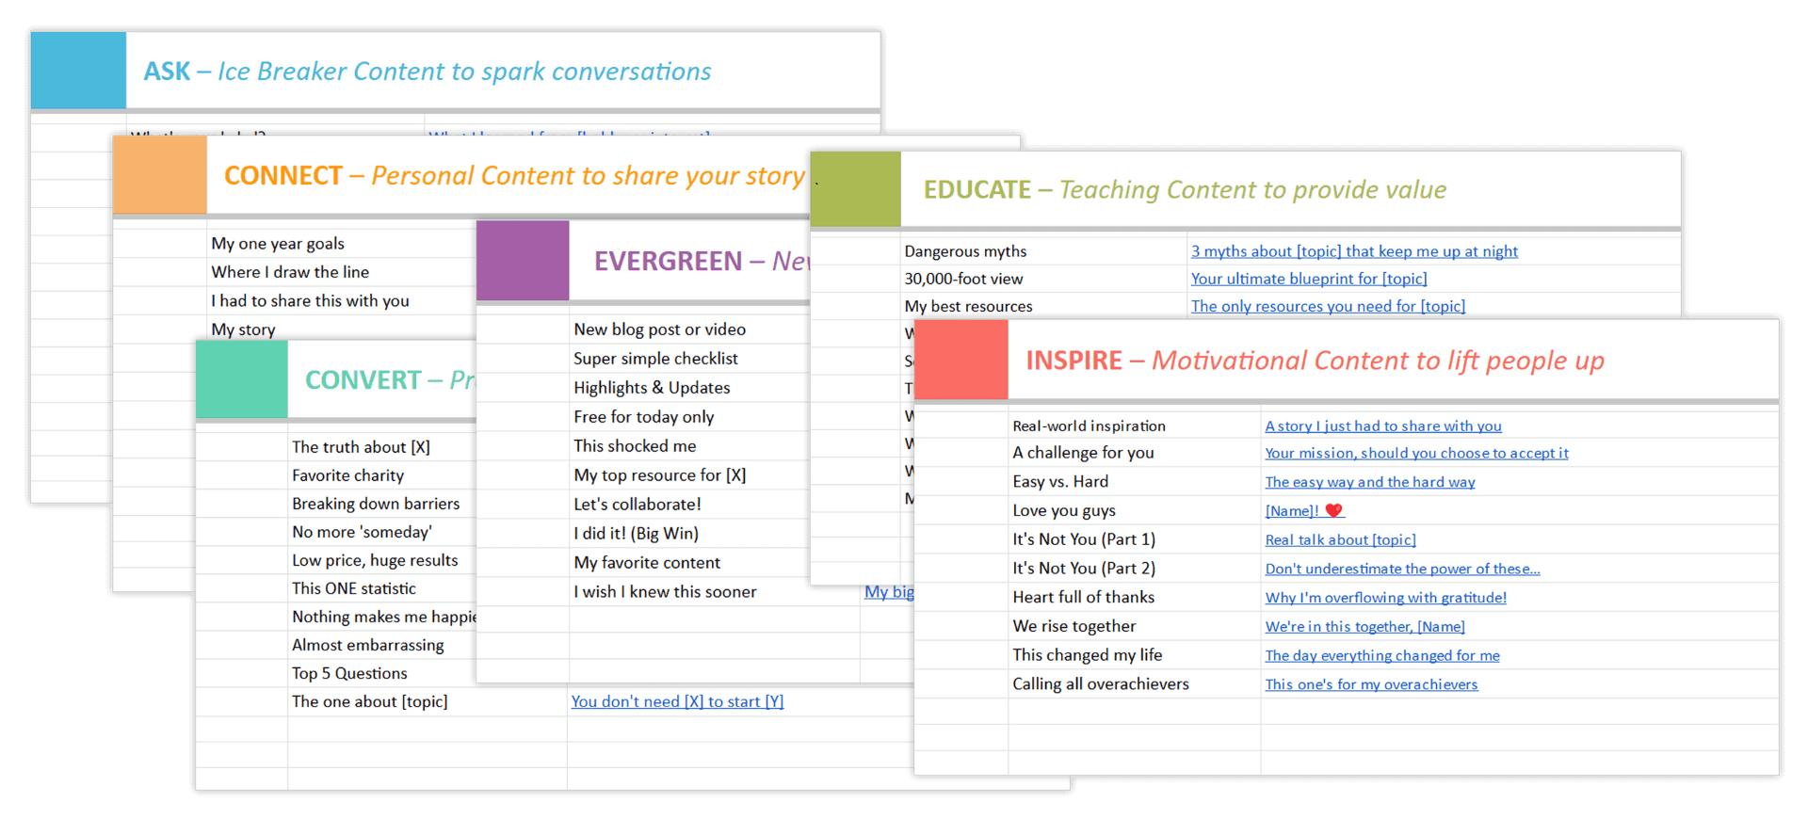Screen dimensions: 1808x819
Task: Open 'You don't need [X] to start [Y]' link
Action: pyautogui.click(x=677, y=701)
